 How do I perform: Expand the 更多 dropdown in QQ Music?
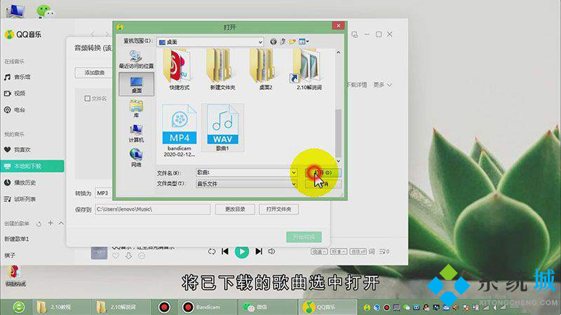coord(383,85)
